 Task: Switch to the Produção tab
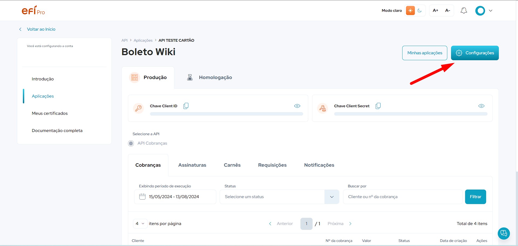point(148,77)
